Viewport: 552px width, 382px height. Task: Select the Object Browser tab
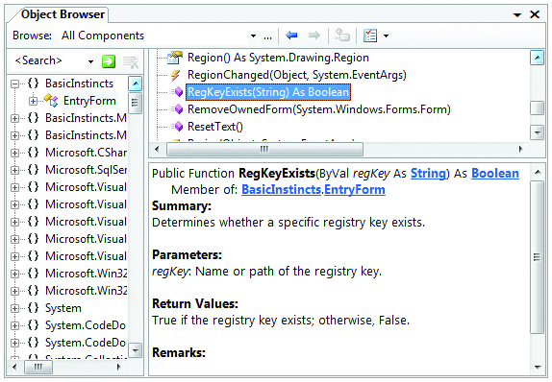(63, 14)
